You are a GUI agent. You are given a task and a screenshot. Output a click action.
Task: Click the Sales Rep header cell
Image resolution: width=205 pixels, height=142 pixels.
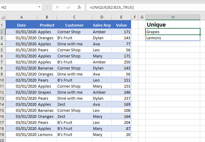coord(102,25)
